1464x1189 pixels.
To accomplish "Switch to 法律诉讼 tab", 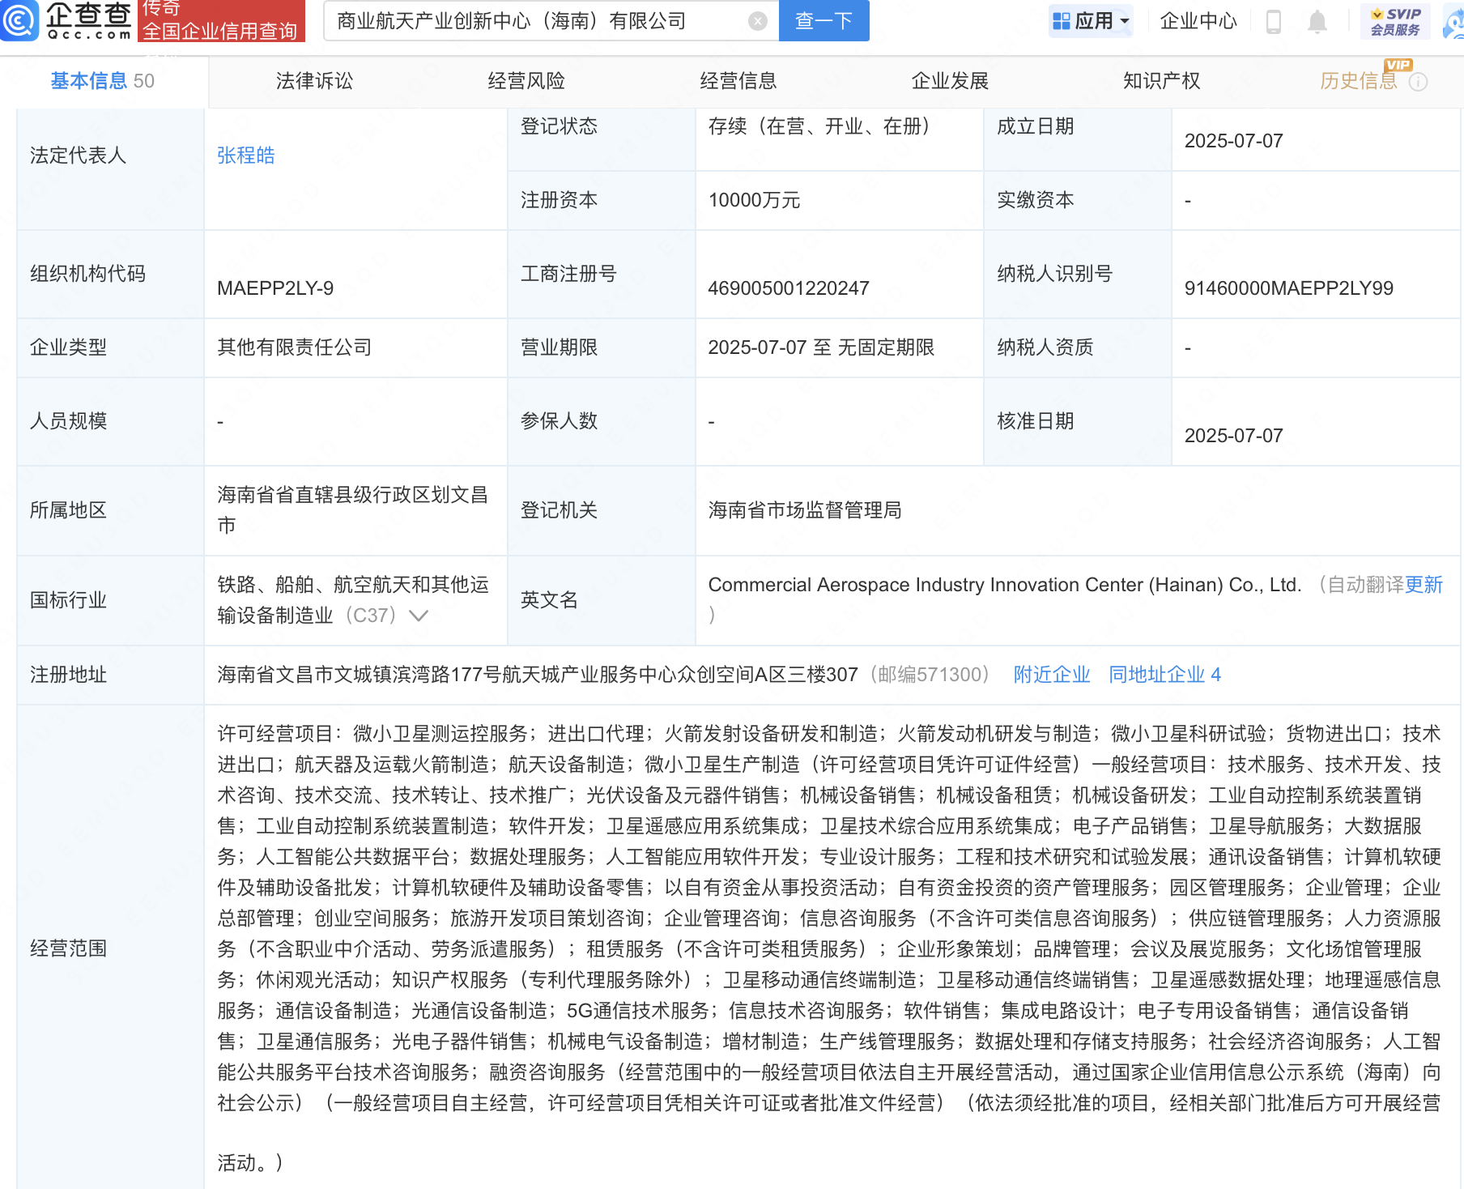I will [x=314, y=81].
